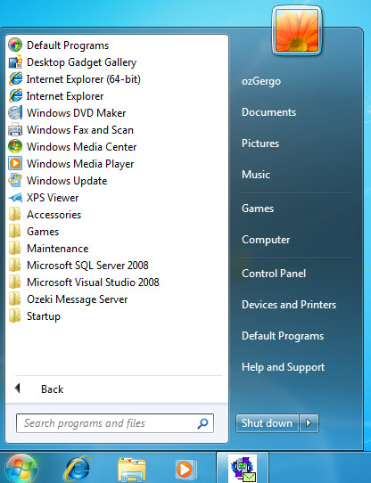Launch Internet Explorer from the taskbar
Image resolution: width=371 pixels, height=483 pixels.
tap(77, 469)
